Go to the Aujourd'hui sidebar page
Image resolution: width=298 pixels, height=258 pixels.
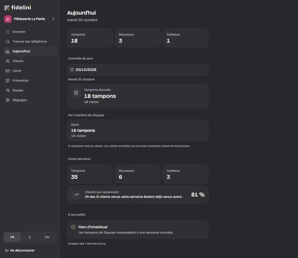click(x=30, y=51)
